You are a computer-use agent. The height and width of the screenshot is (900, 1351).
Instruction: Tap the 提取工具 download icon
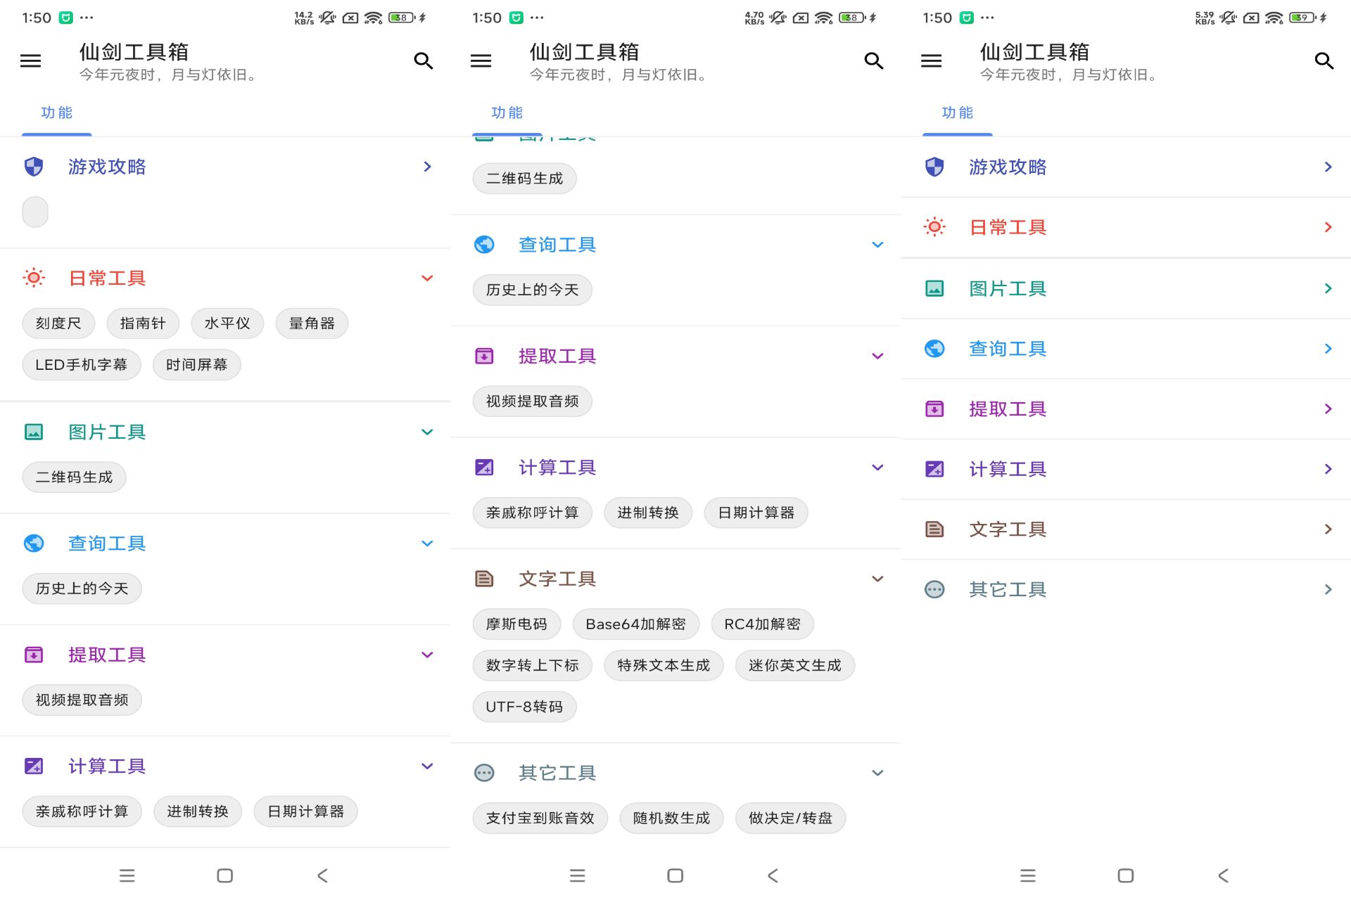click(33, 655)
